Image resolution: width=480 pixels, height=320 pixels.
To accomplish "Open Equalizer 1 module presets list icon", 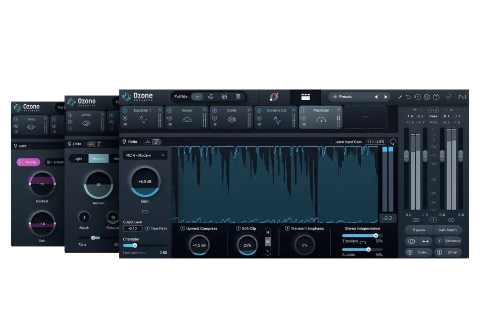I will 125,125.
